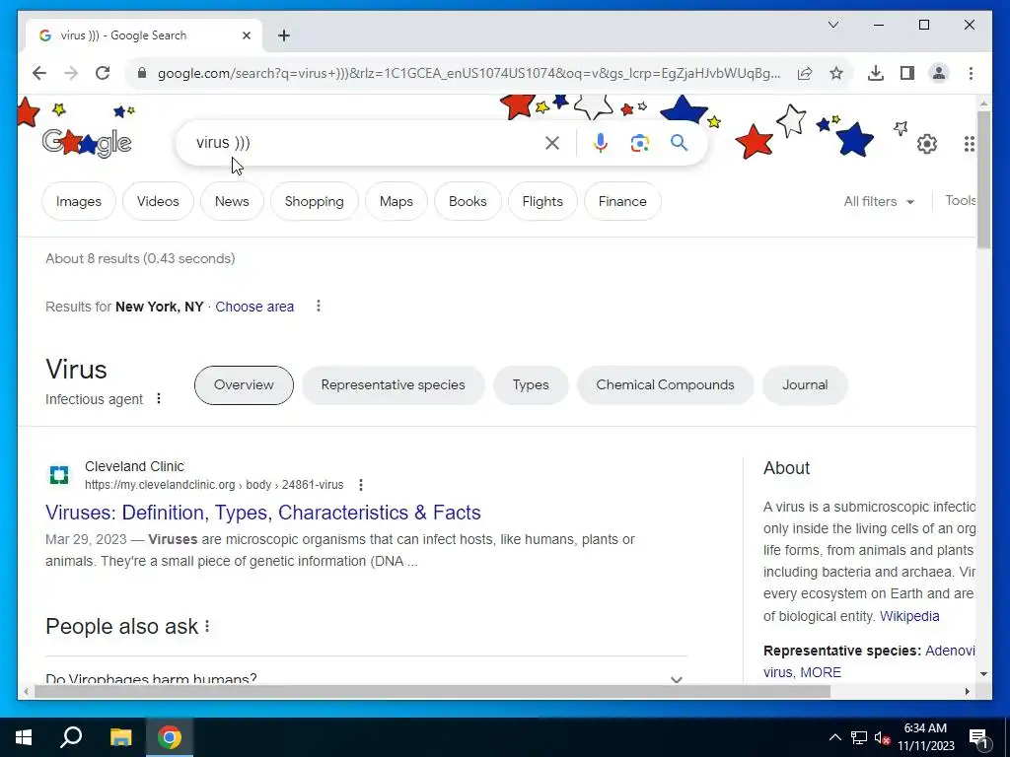The height and width of the screenshot is (757, 1010).
Task: Open Google quick settings gear
Action: pos(927,144)
